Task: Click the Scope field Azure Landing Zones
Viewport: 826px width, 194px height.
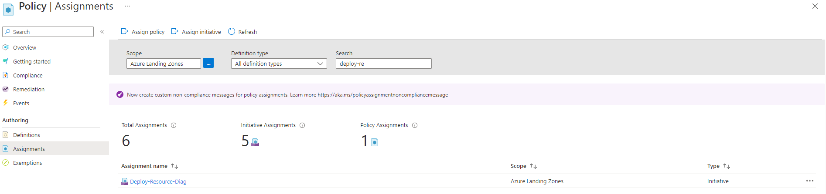Action: point(164,64)
